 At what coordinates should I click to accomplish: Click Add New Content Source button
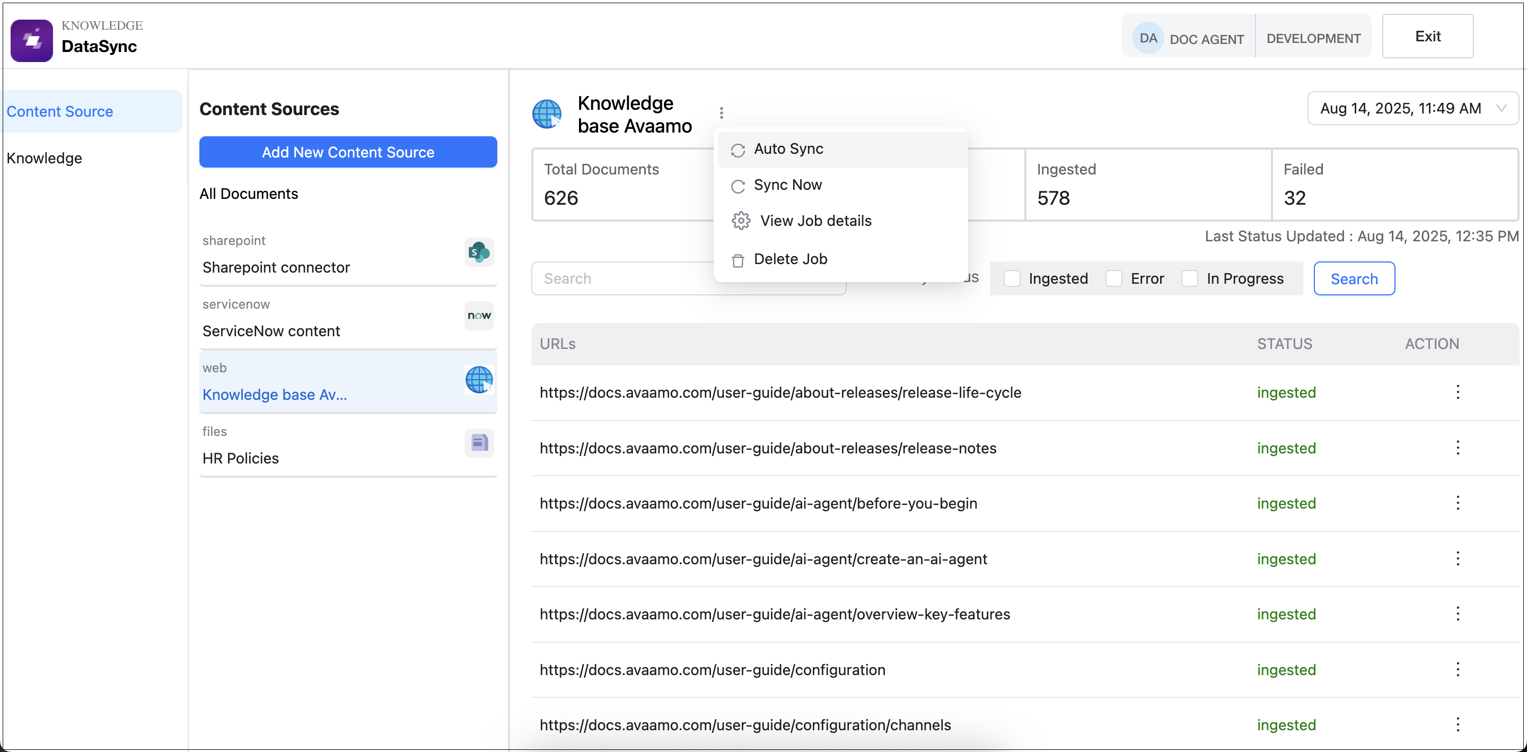click(348, 152)
